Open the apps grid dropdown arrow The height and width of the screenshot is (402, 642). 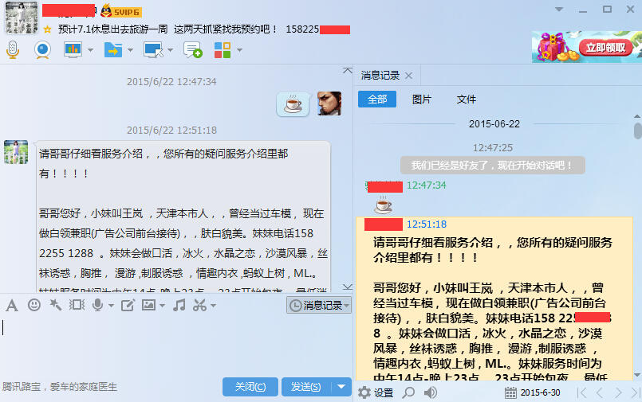239,50
